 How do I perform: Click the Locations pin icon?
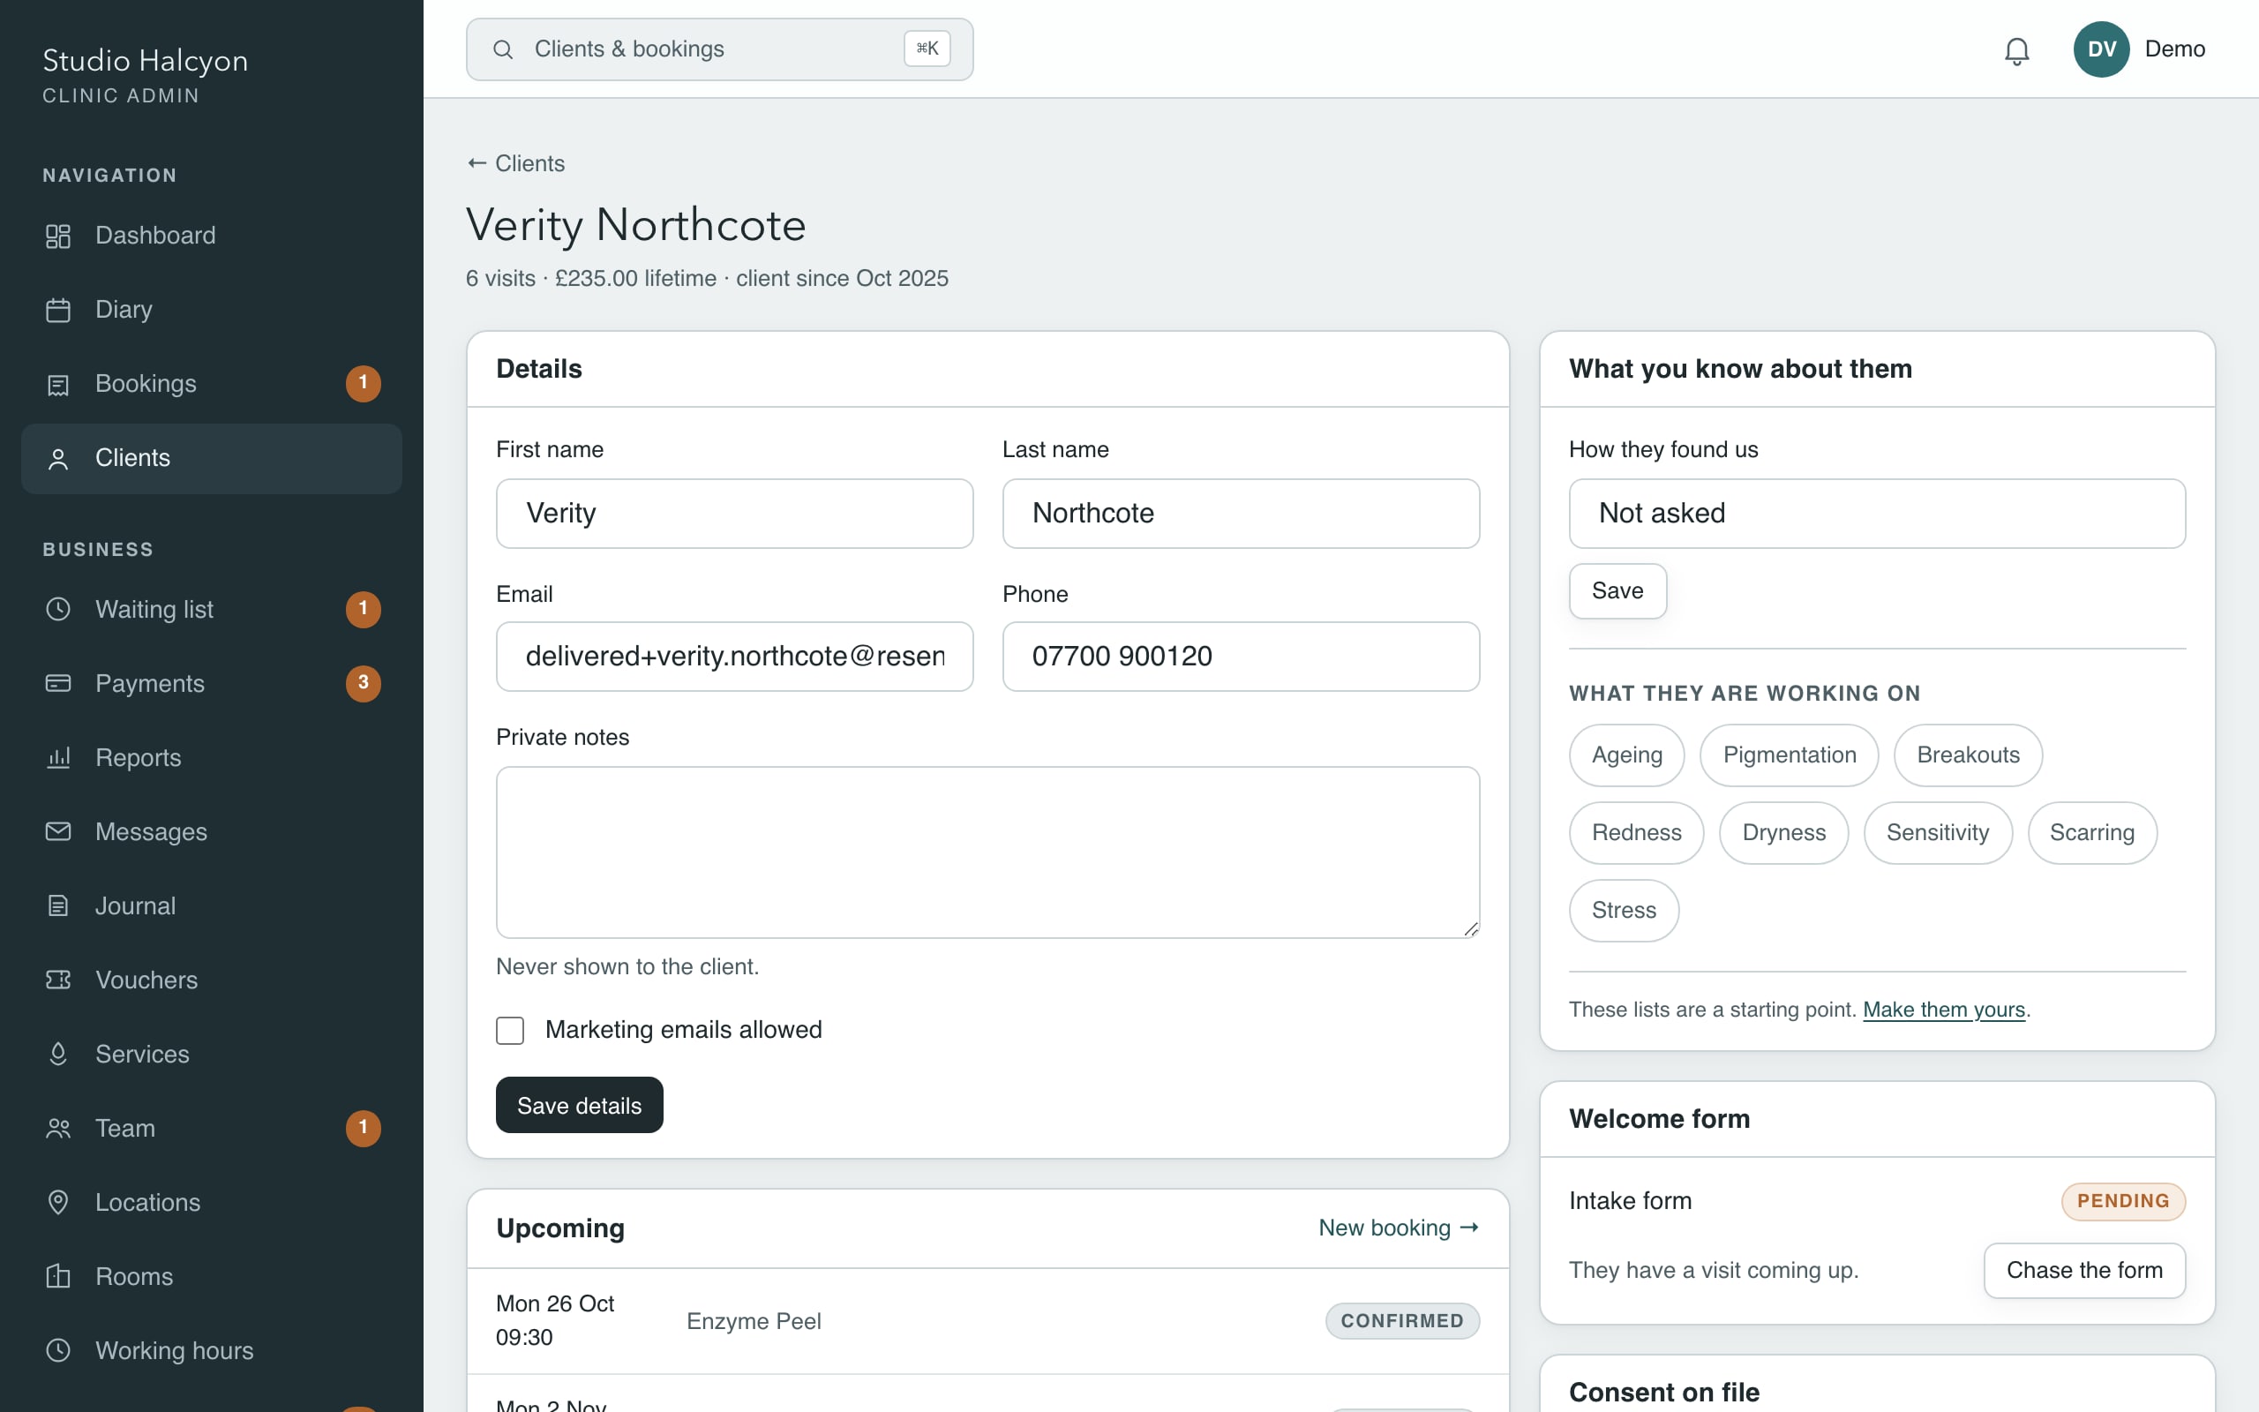[x=58, y=1202]
